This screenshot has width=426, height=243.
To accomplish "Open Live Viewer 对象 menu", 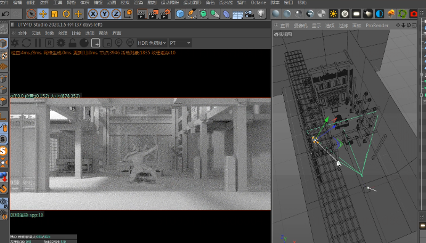I will click(49, 33).
